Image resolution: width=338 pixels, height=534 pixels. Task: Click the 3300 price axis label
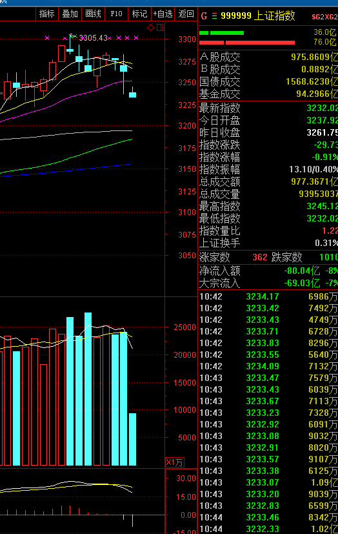coord(187,39)
